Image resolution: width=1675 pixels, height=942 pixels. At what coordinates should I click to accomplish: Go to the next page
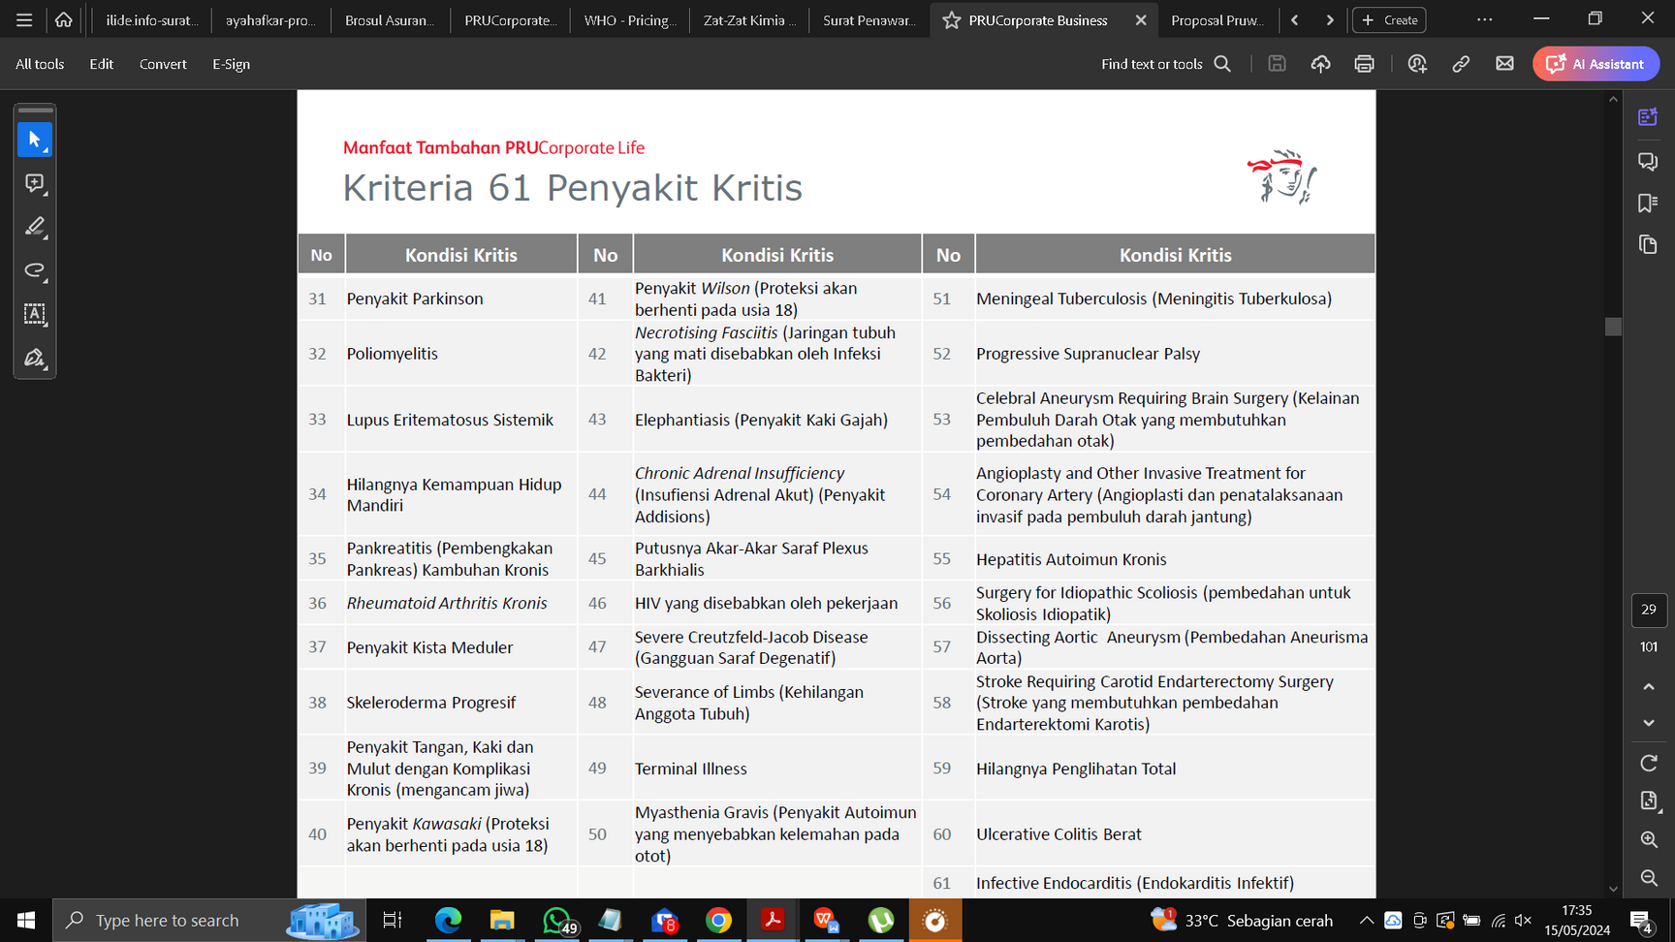pyautogui.click(x=1649, y=723)
